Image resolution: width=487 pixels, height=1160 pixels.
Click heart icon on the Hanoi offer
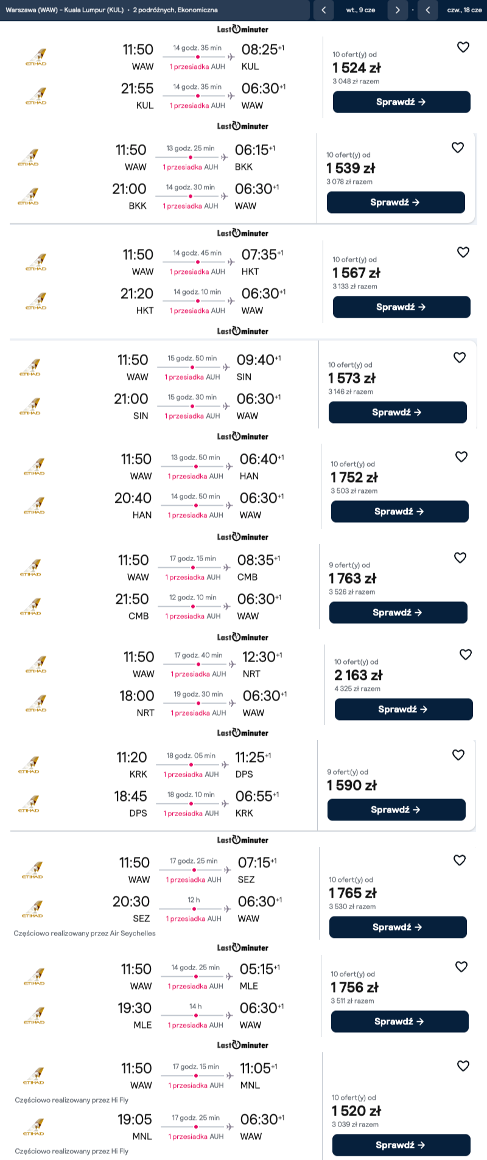pos(461,457)
